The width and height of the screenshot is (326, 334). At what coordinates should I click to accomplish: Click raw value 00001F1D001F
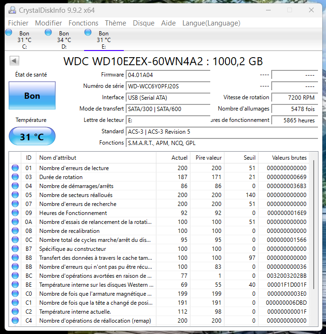[x=287, y=284]
